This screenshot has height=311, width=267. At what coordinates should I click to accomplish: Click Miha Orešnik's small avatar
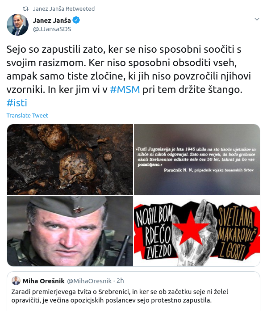pyautogui.click(x=16, y=281)
